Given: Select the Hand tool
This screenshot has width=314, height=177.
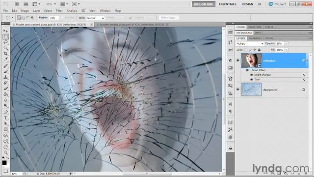Looking at the screenshot, I should click(x=5, y=147).
